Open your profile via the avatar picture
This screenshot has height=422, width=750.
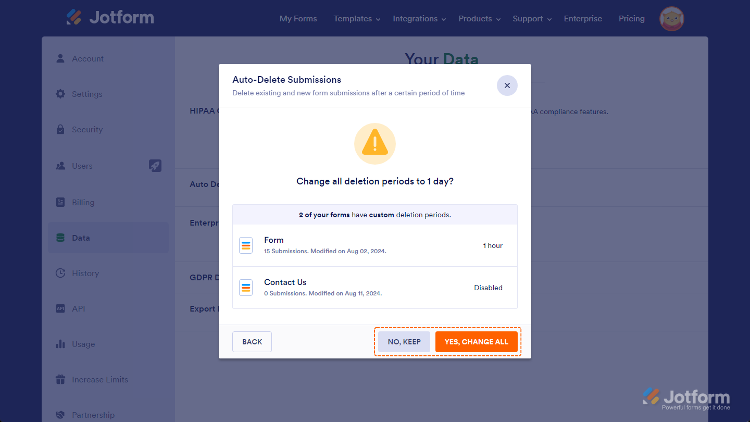coord(671,18)
